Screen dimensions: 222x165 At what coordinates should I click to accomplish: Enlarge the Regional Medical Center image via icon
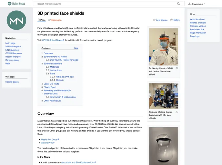[177, 112]
